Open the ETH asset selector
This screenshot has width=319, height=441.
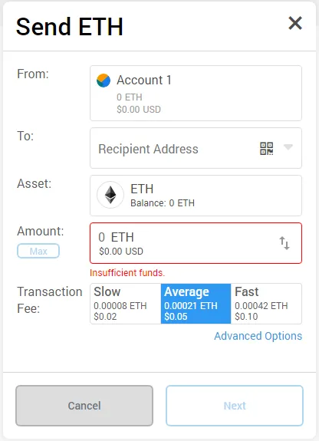pyautogui.click(x=196, y=196)
